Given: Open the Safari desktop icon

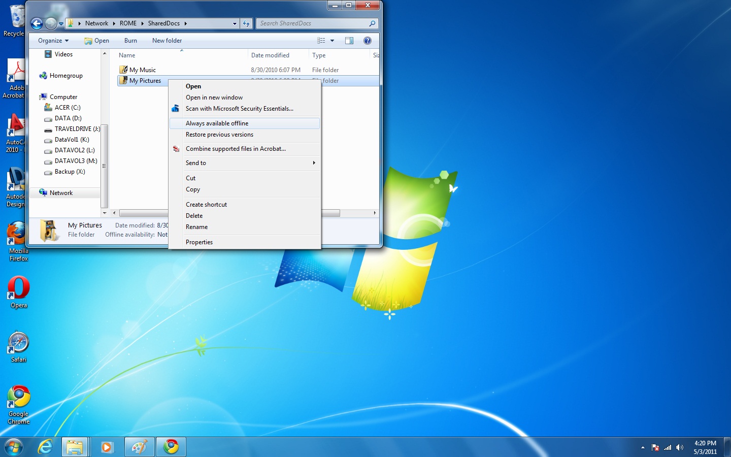Looking at the screenshot, I should click(18, 347).
